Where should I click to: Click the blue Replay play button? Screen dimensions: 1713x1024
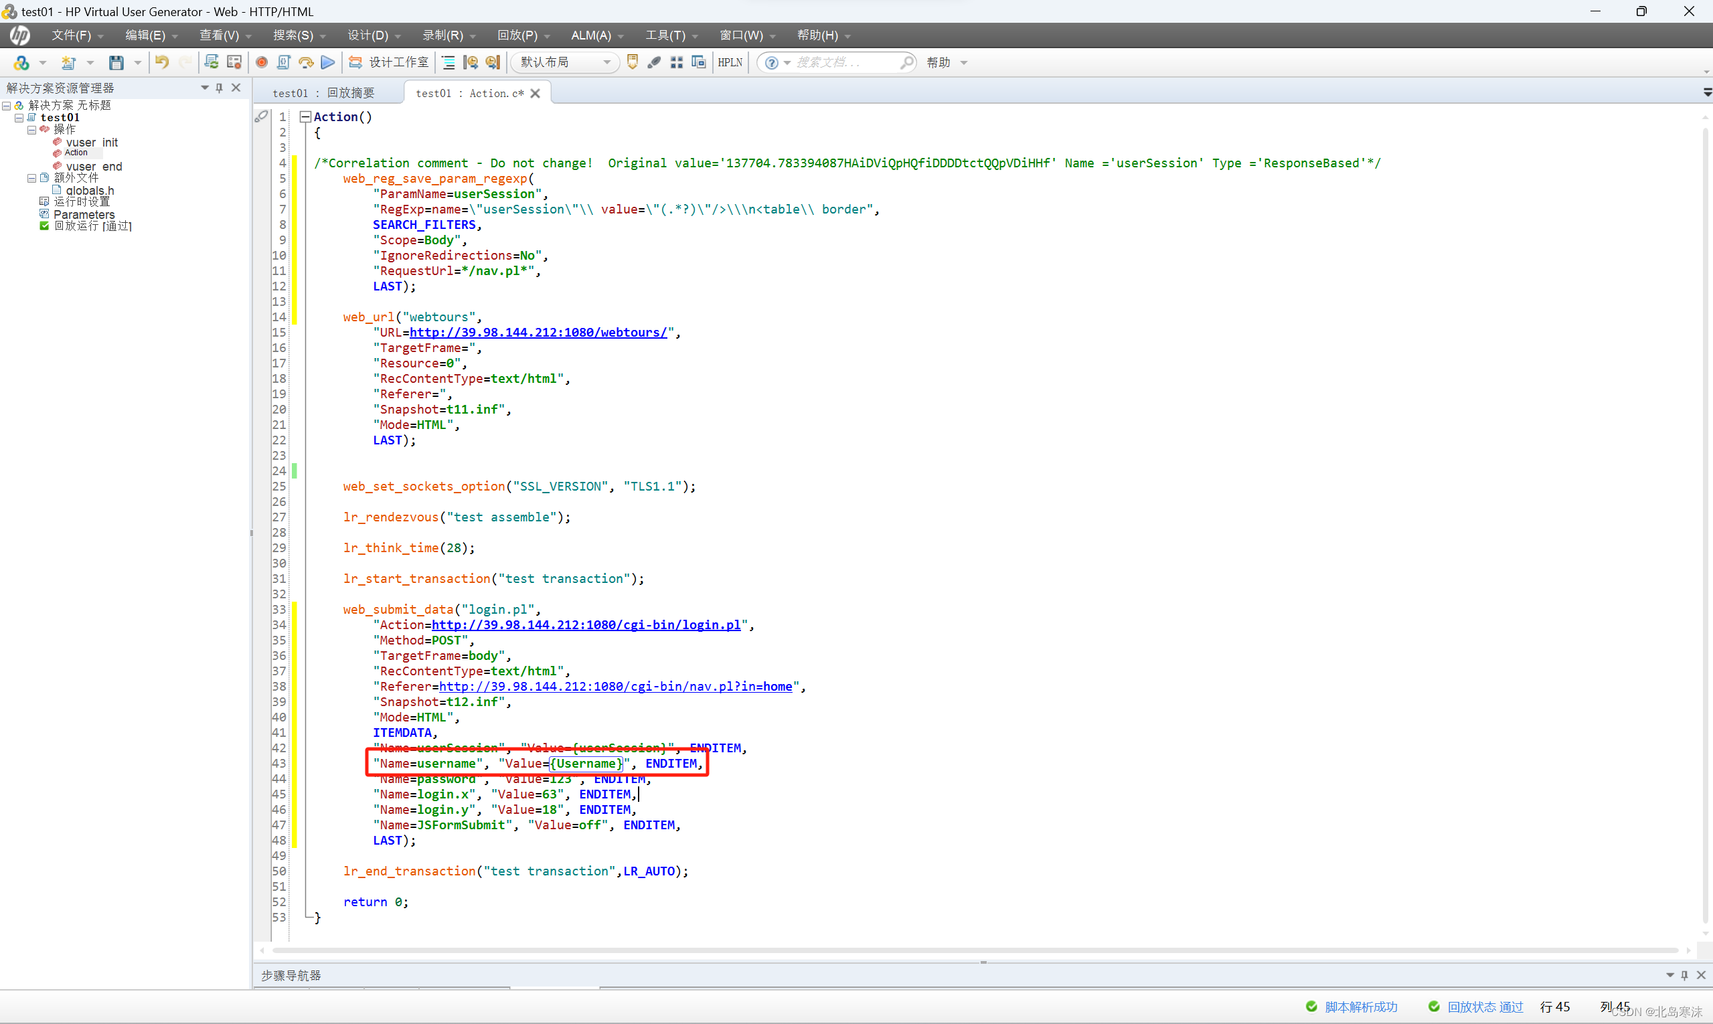[329, 62]
